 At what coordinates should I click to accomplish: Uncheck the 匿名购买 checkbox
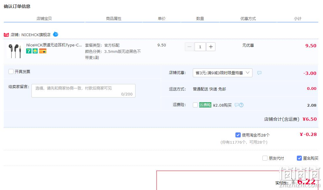coord(299,158)
